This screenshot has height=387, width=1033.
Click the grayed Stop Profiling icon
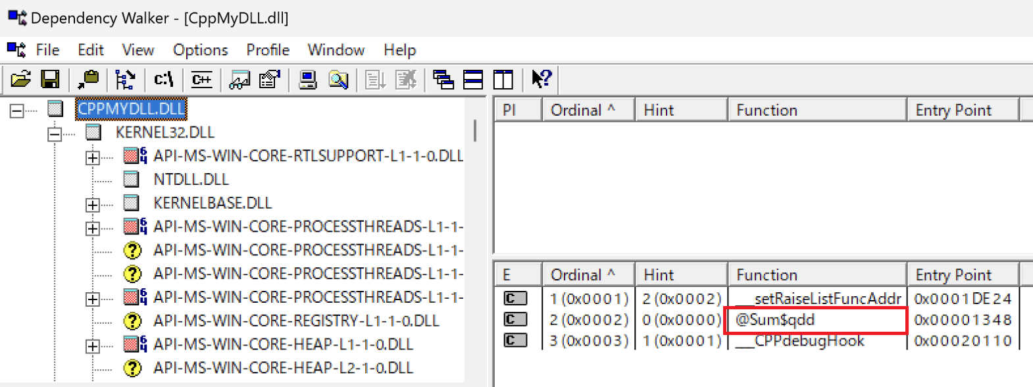click(406, 80)
